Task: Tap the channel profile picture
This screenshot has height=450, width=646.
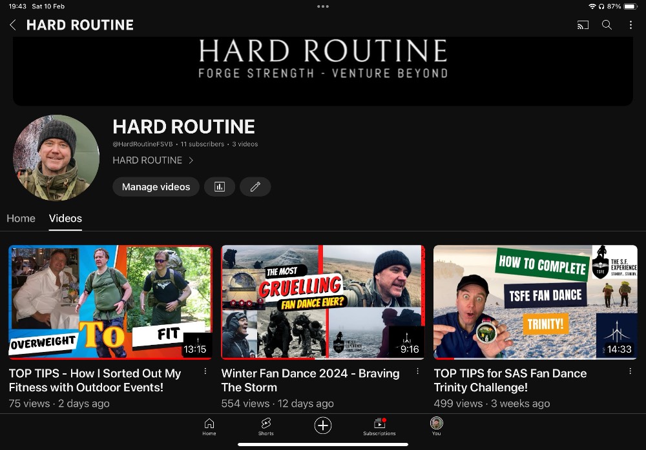Action: coord(56,158)
